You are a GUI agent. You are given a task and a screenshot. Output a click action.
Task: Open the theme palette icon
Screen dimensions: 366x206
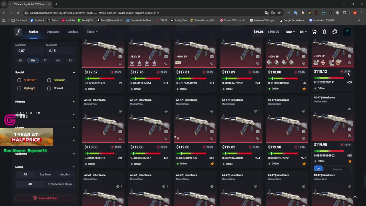click(335, 32)
